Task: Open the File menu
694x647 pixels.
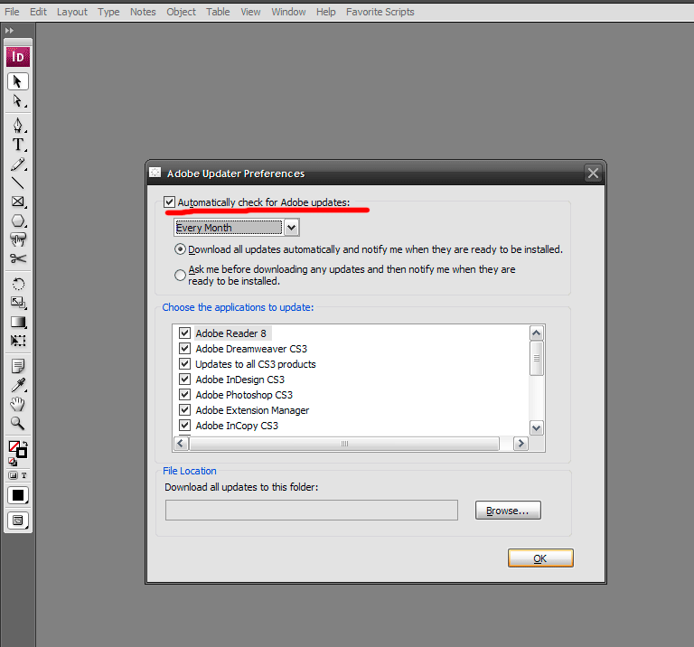Action: click(x=12, y=12)
